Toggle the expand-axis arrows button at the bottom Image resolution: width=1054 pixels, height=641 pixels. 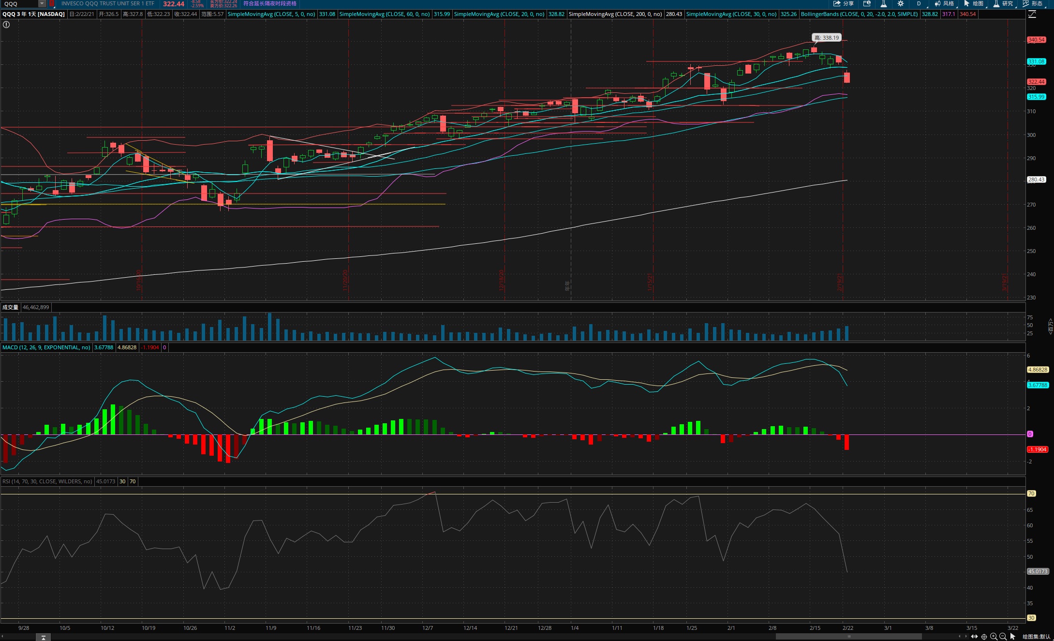(x=974, y=637)
